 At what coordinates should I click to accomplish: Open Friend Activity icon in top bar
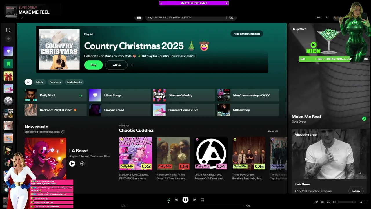point(327,17)
